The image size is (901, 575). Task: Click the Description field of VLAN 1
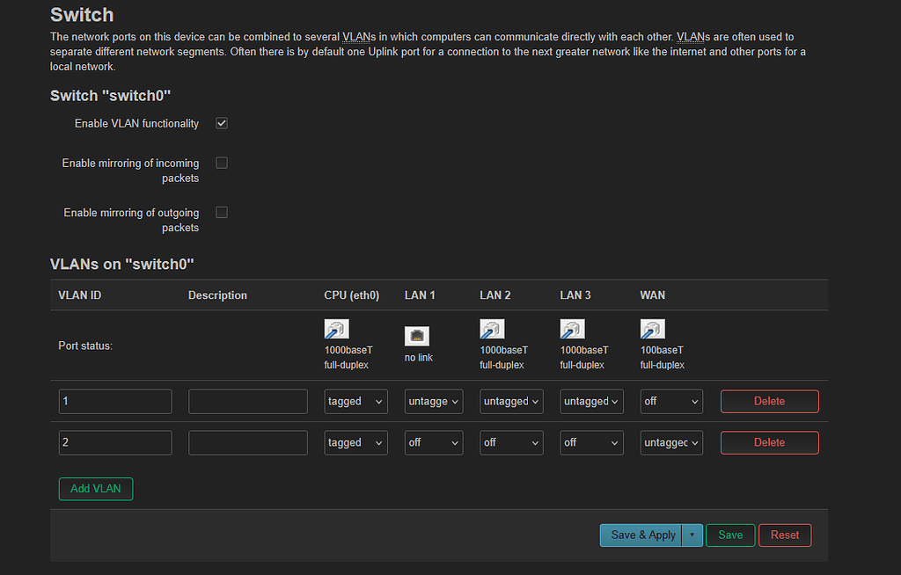(x=247, y=401)
